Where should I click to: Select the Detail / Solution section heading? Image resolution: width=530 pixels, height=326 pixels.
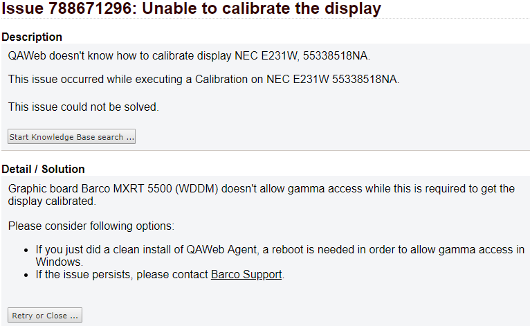(x=43, y=169)
